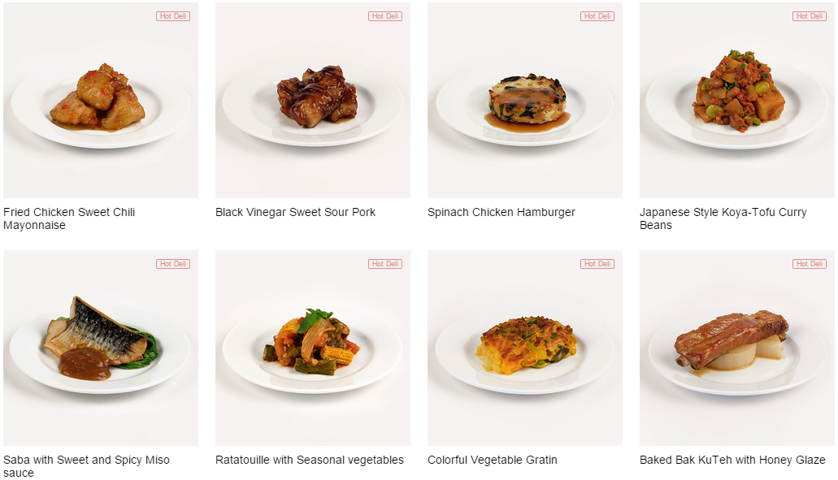Click Hot Deli tag on Spinach Chicken Hamburger
838x480 pixels.
597,16
